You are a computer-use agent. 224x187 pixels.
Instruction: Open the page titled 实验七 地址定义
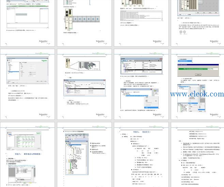click(141, 155)
